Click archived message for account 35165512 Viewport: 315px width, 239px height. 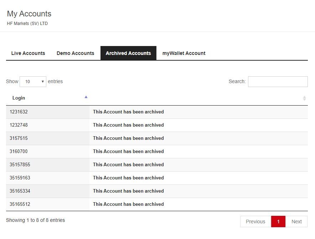[128, 204]
